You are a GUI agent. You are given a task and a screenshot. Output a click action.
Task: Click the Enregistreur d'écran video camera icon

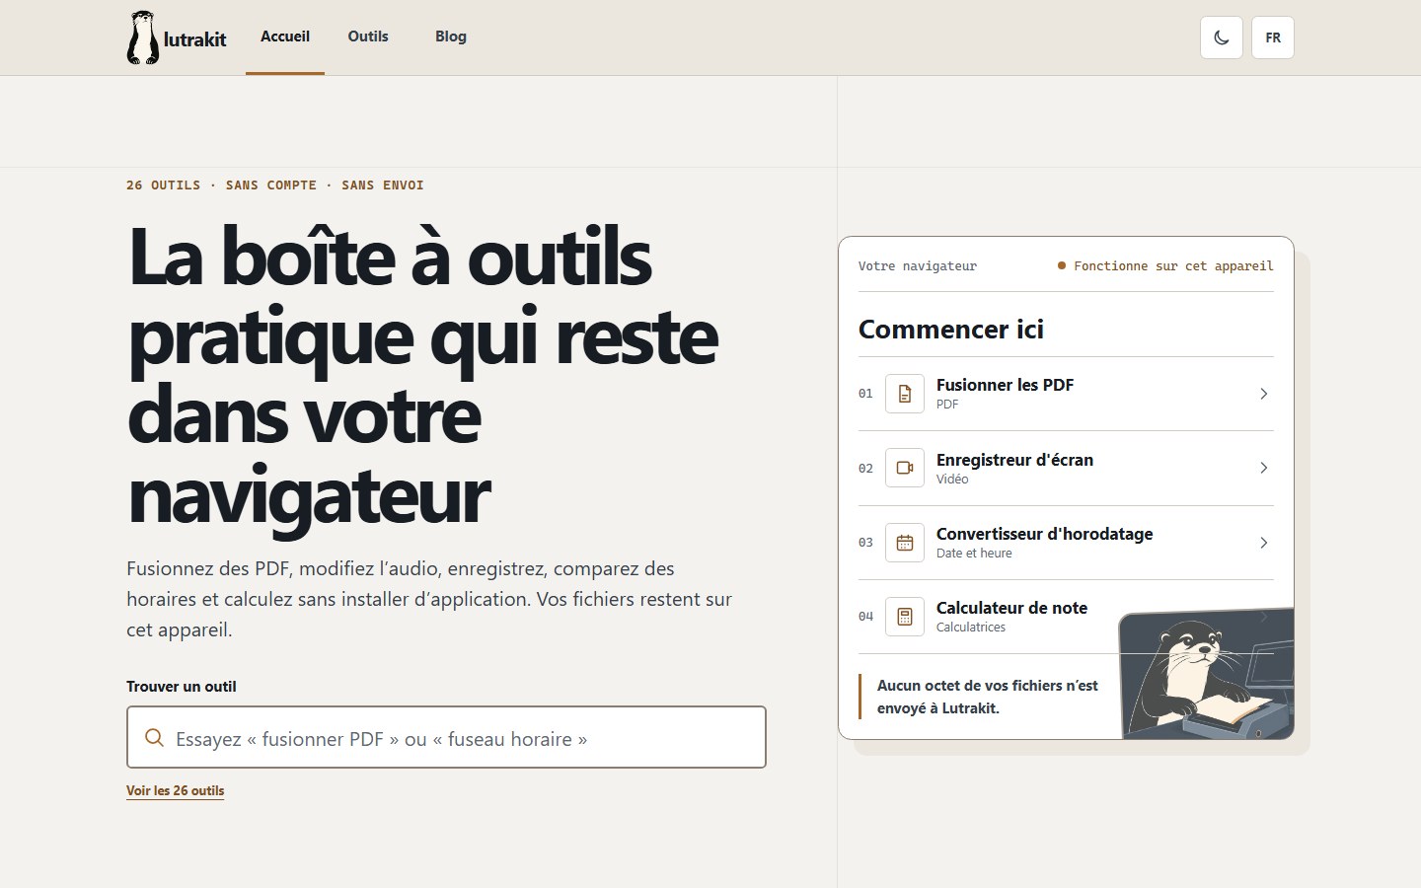(x=905, y=468)
